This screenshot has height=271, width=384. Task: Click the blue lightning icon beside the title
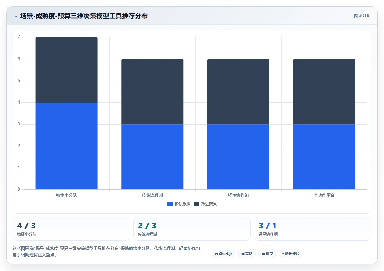coord(15,16)
